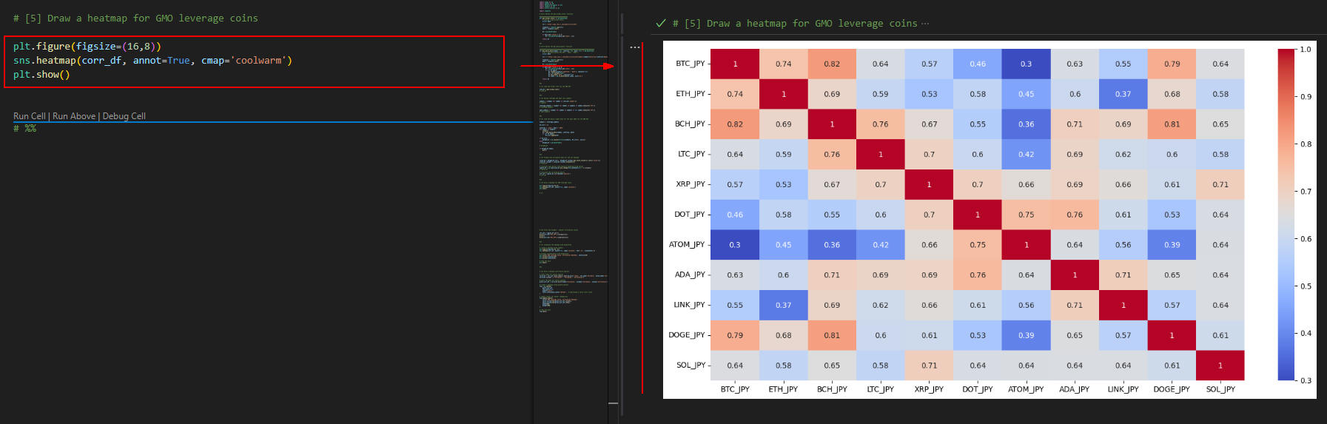Viewport: 1327px width, 424px height.
Task: Click the Run Above link
Action: [74, 116]
